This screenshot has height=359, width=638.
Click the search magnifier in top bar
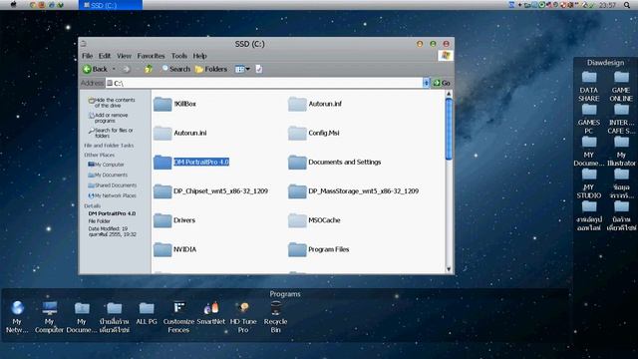coord(627,5)
